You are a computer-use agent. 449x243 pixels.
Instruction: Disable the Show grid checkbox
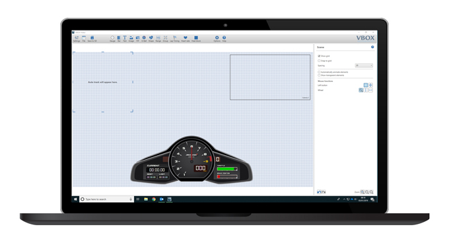click(319, 56)
